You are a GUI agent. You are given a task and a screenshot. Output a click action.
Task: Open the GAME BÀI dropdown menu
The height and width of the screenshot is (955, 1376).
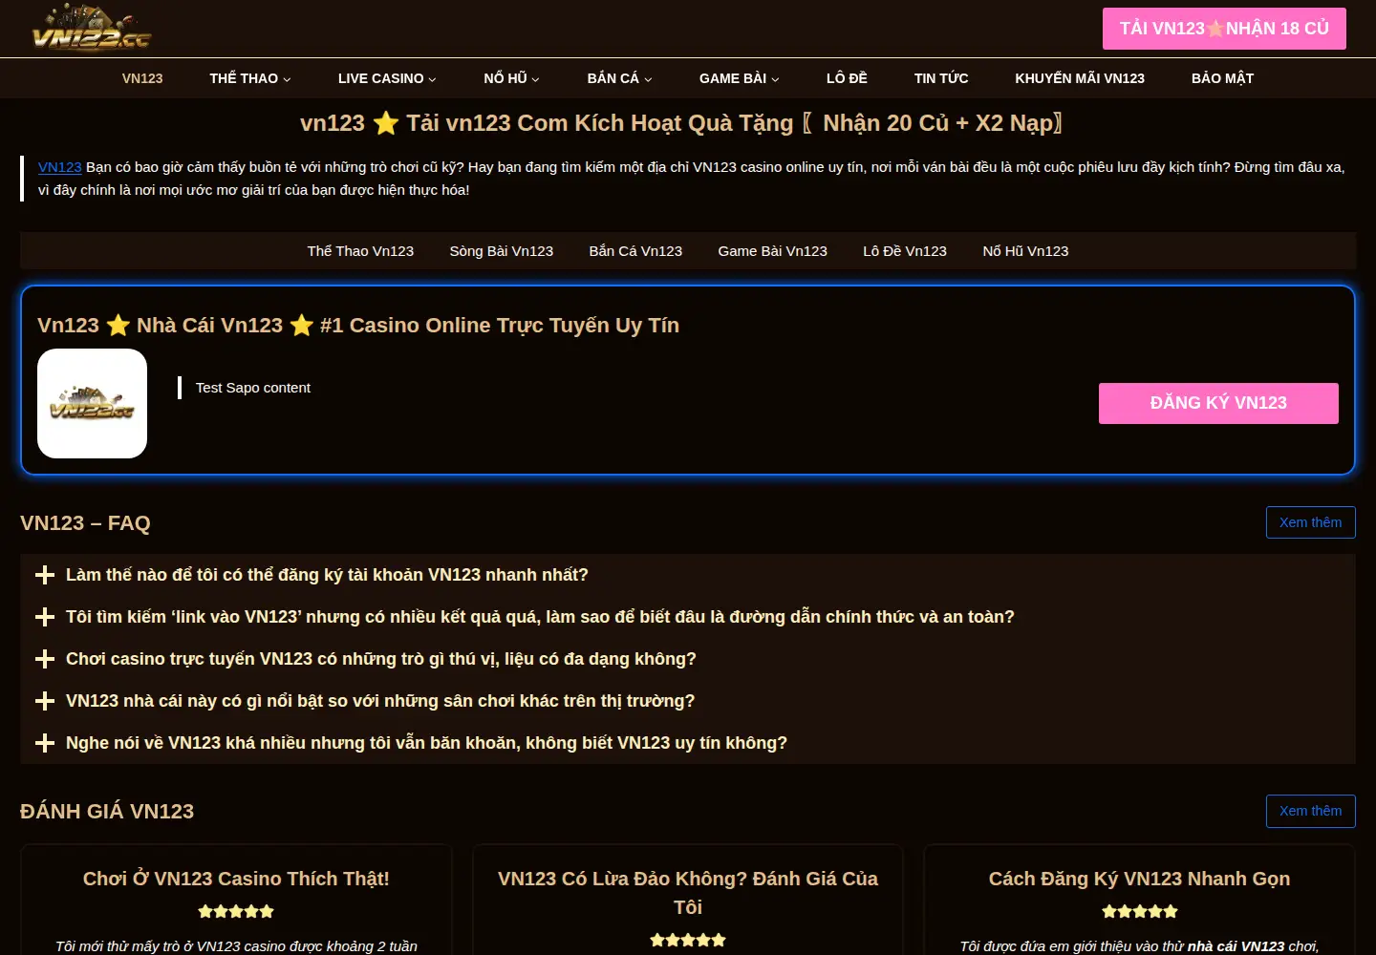tap(739, 78)
